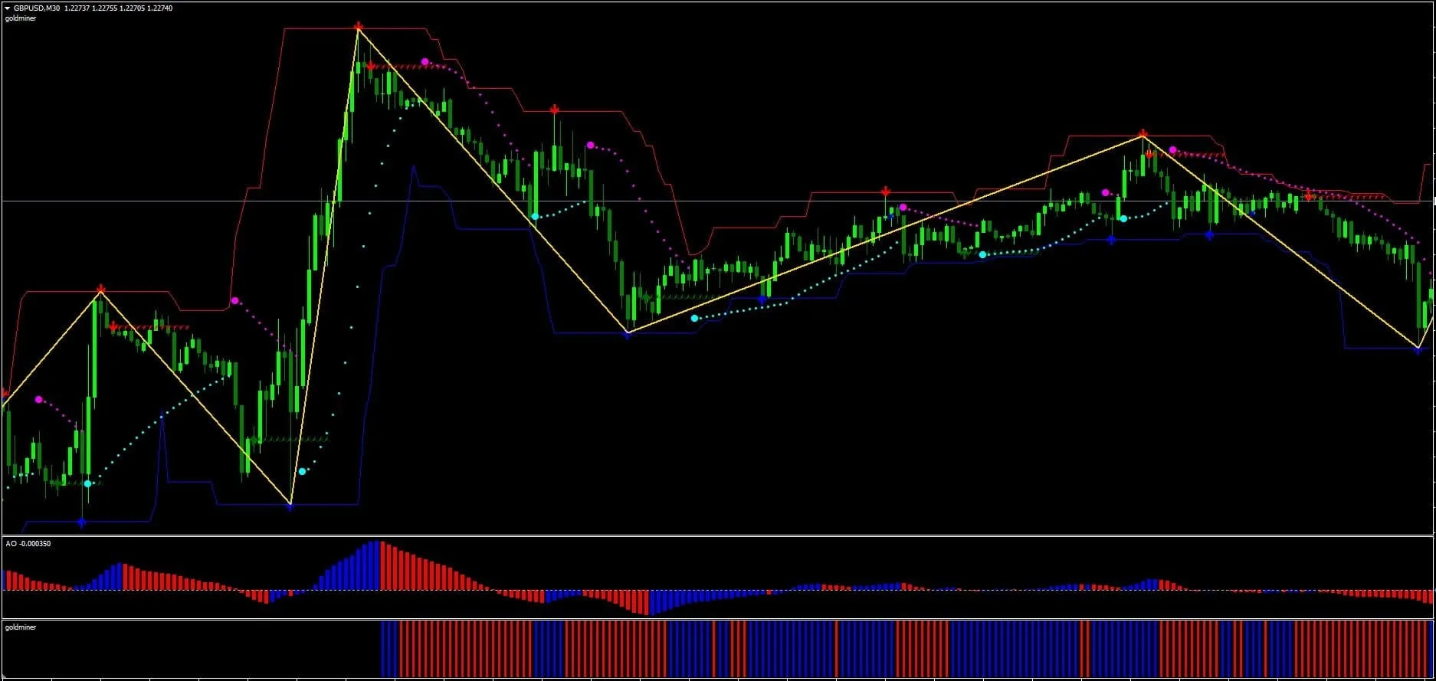Image resolution: width=1436 pixels, height=681 pixels.
Task: Select the first blue bar in goldminer histogram
Action: pos(384,648)
